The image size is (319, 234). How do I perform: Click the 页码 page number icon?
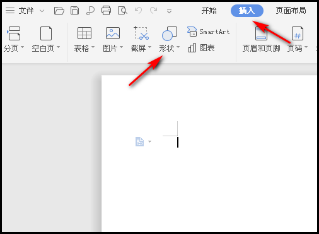click(298, 33)
